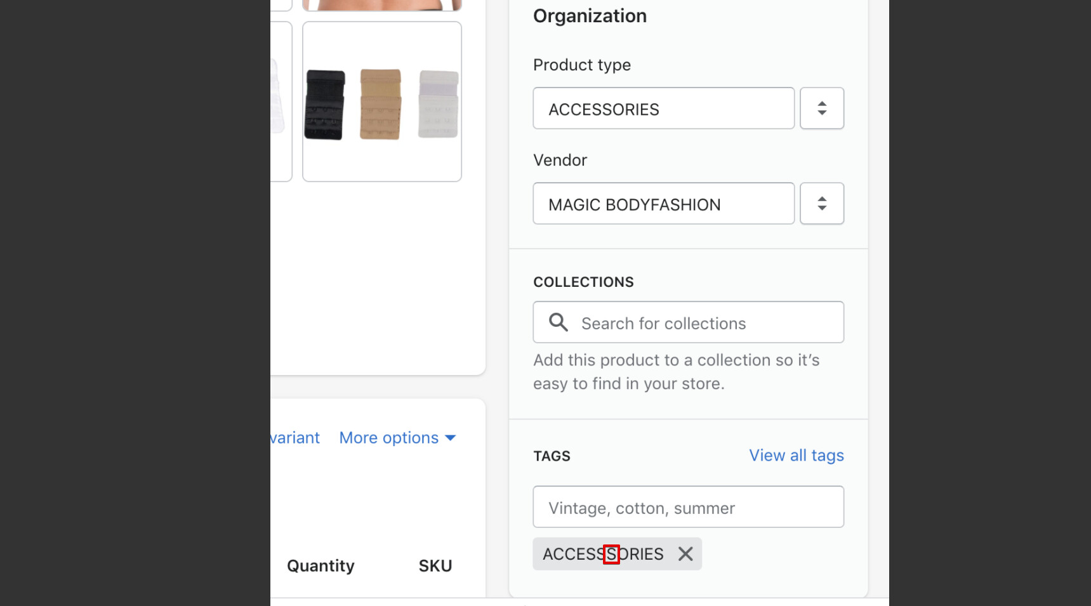Click the magnifier icon in collections search
The image size is (1091, 606).
pos(559,322)
